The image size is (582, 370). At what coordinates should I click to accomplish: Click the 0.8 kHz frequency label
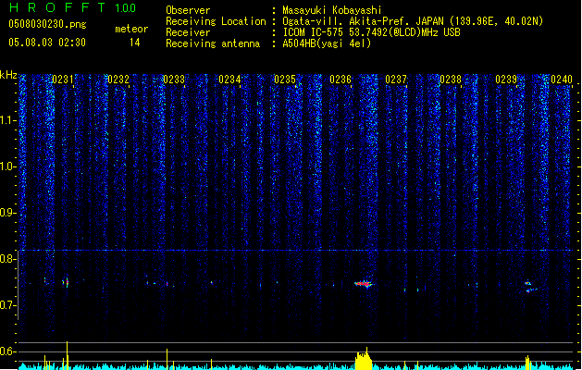7,259
